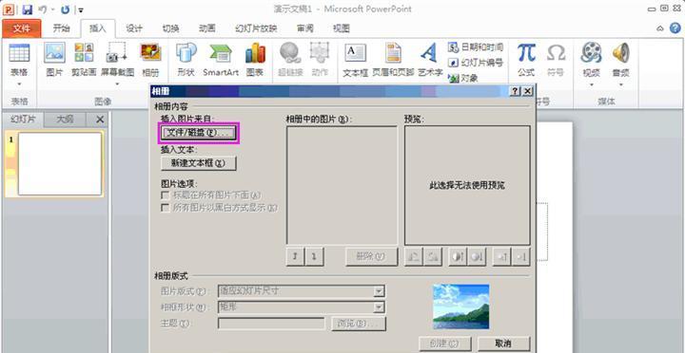Switch to the 幻灯片放映 Slide Show tab

[256, 28]
